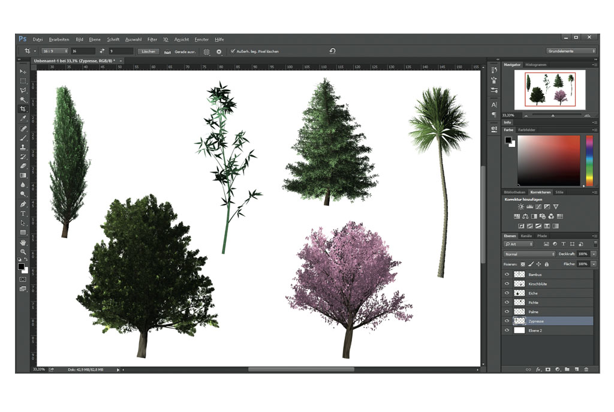Click the Löschen button
The height and width of the screenshot is (412, 614).
point(148,52)
